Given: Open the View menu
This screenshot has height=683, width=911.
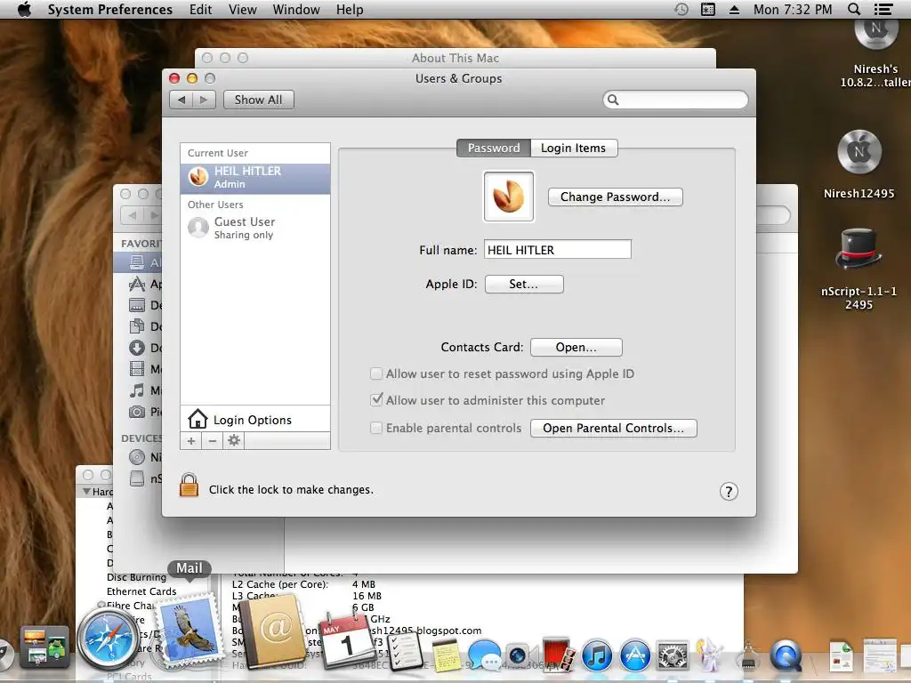Looking at the screenshot, I should coord(242,9).
